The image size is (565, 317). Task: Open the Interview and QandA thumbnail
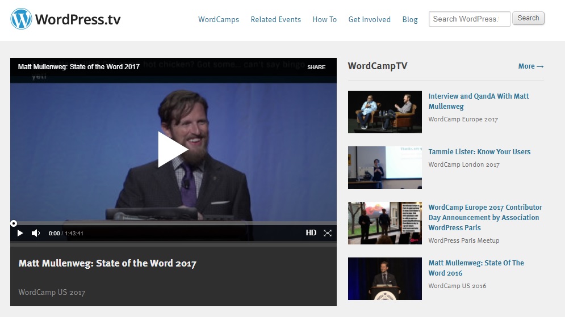coord(385,112)
